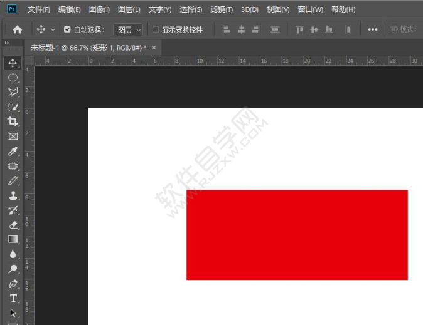
Task: Expand the tools panel double-arrow
Action: click(x=7, y=43)
